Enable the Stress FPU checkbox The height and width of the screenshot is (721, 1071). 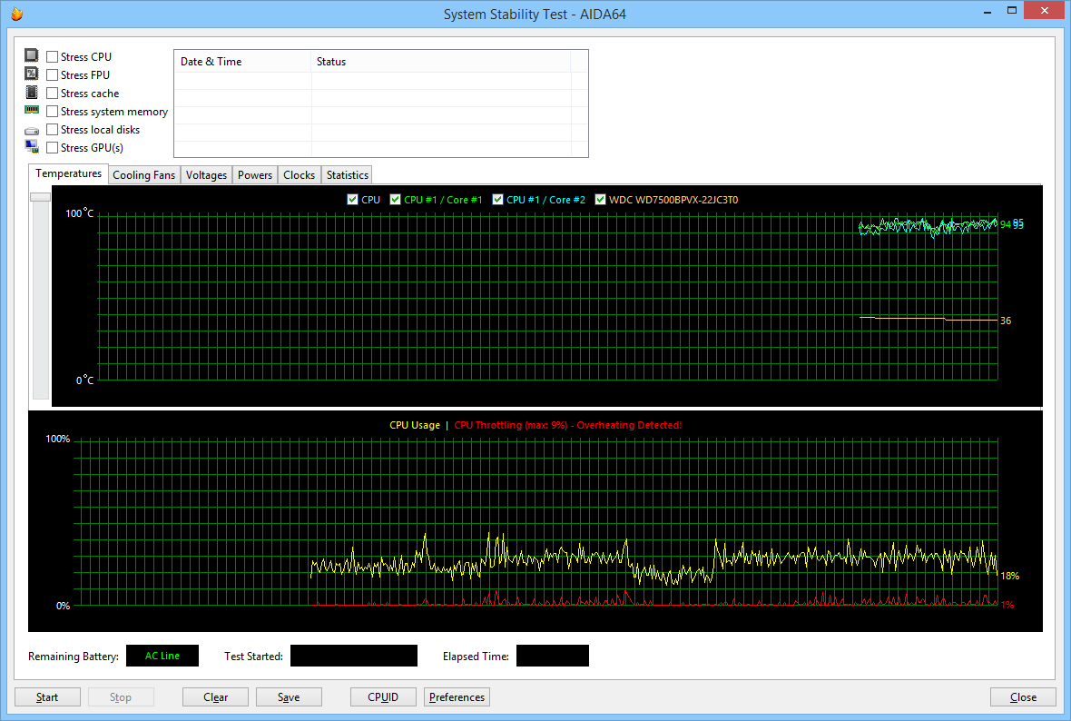coord(52,75)
